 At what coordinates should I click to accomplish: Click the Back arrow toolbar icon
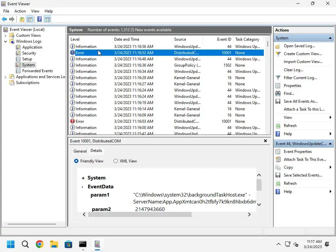(x=4, y=19)
